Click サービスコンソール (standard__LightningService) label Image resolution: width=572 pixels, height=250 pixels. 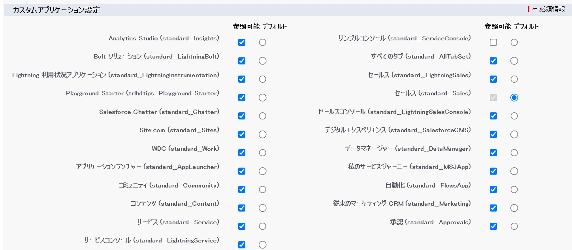click(152, 241)
